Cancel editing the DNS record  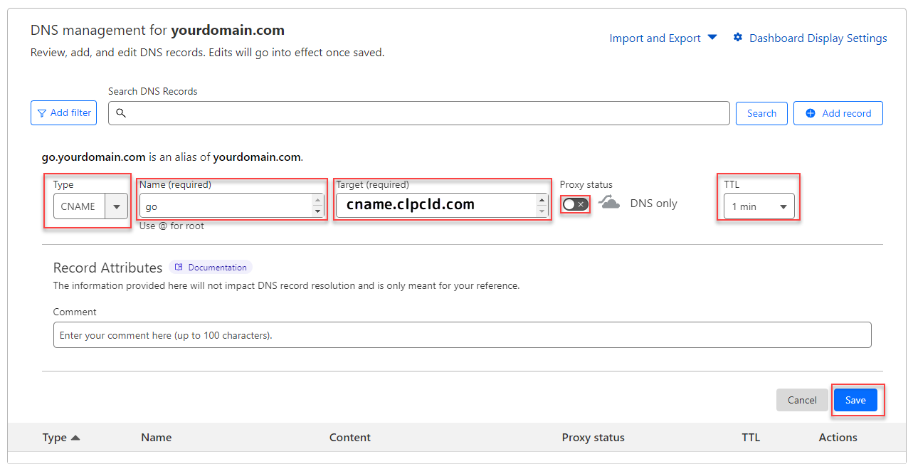click(x=802, y=399)
